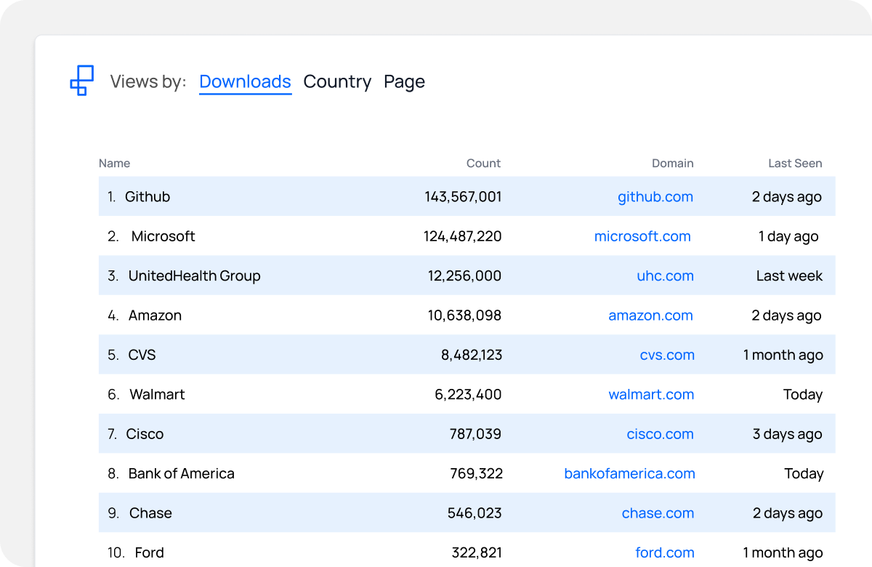Screen dimensions: 872x567
Task: Click the count 769,322
Action: pos(476,474)
